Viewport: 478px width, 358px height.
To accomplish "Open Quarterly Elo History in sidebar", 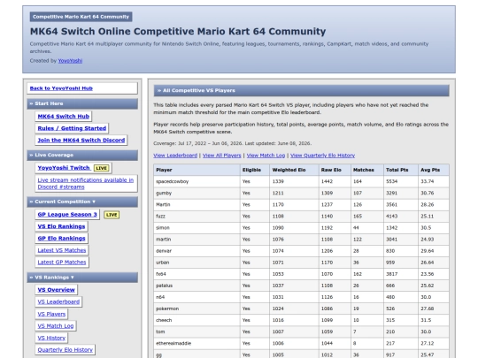I will [66, 350].
